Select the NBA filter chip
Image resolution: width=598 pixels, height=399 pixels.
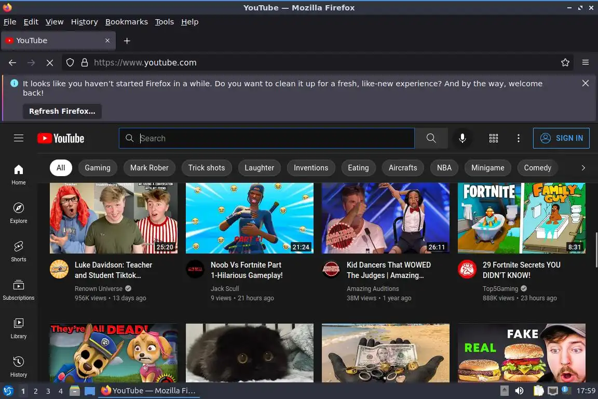(444, 168)
